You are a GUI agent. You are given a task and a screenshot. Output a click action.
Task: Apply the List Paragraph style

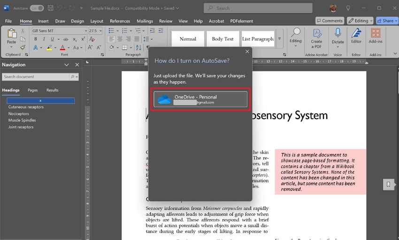pos(258,39)
